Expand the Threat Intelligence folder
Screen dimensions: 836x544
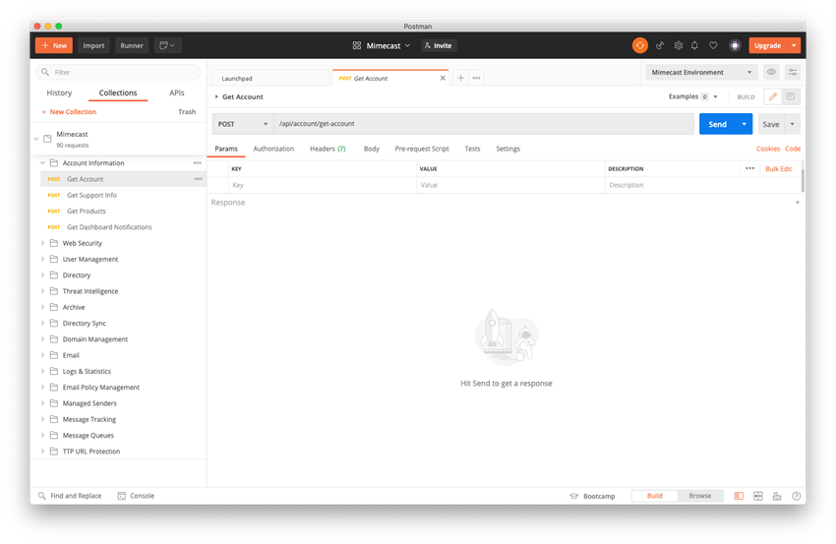(x=42, y=290)
